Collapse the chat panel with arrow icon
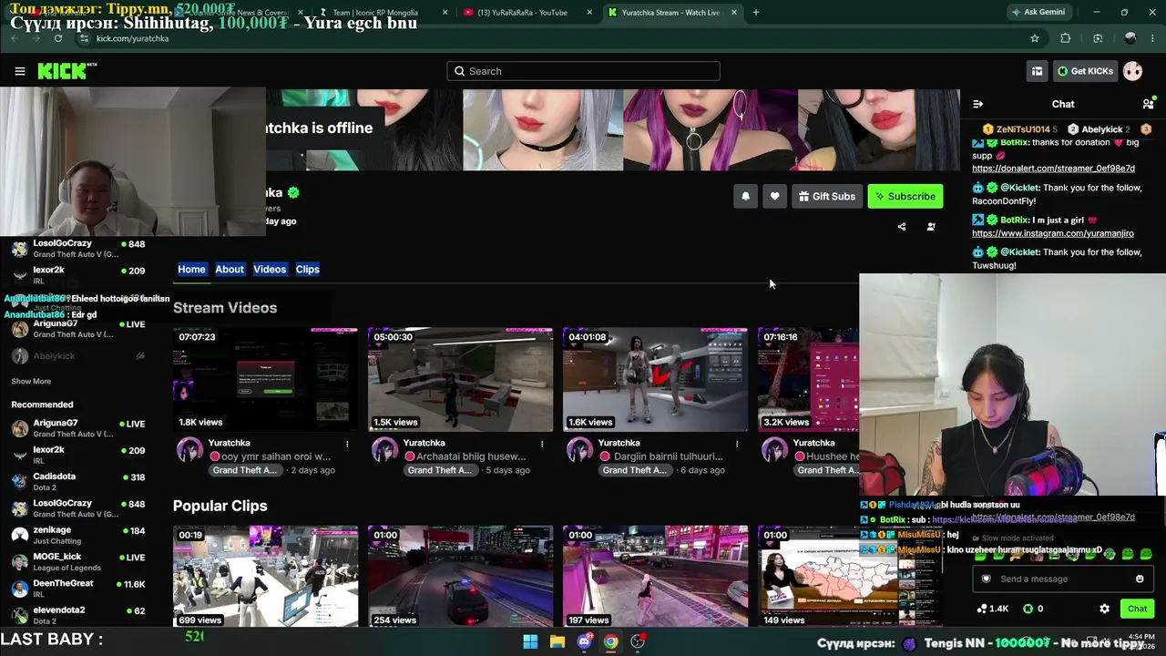1166x656 pixels. (977, 104)
